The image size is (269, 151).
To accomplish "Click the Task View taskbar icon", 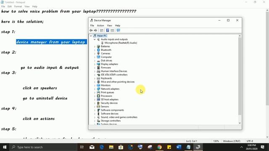I will pyautogui.click(x=82, y=147).
